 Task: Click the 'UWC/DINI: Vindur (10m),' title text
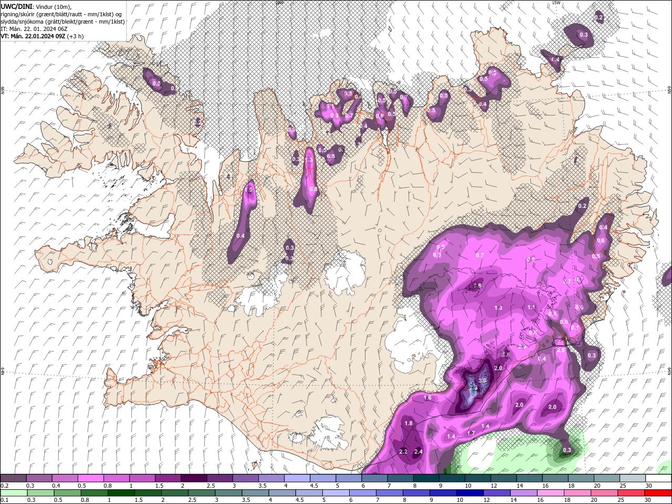click(x=36, y=6)
